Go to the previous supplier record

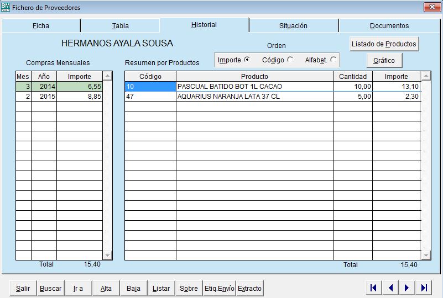[x=390, y=288]
